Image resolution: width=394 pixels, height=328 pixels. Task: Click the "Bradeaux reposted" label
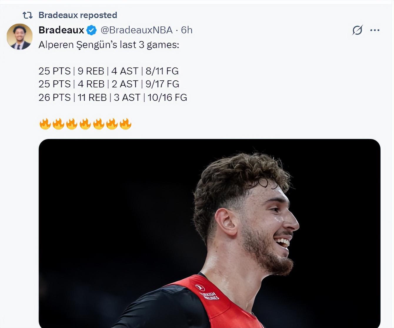[78, 15]
